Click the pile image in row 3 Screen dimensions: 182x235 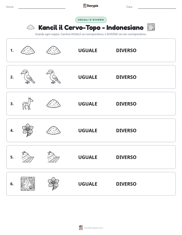click(54, 104)
